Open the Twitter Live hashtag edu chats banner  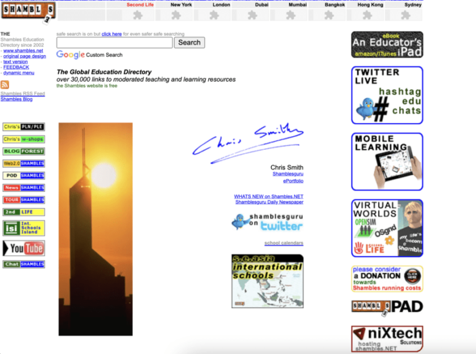click(x=387, y=95)
